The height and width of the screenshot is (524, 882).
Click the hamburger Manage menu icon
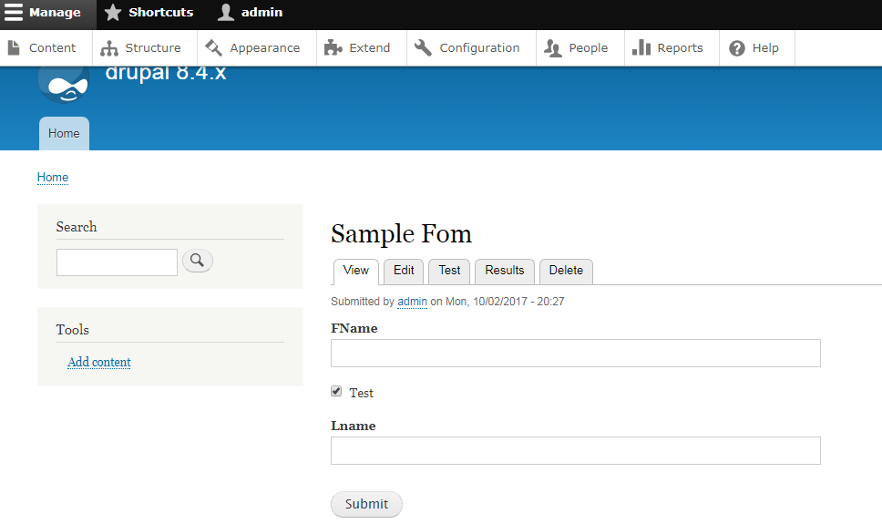tap(14, 12)
